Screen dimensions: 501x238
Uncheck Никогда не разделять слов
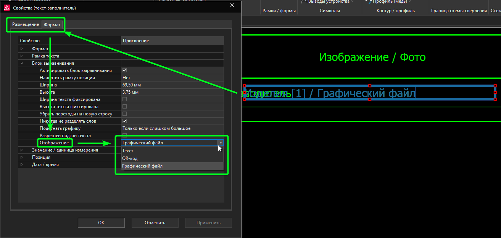[124, 121]
